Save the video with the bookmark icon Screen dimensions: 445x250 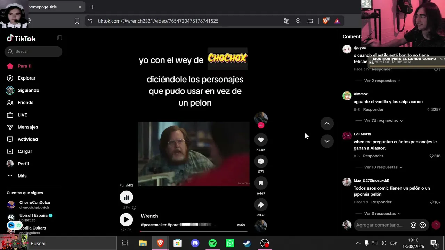click(261, 183)
